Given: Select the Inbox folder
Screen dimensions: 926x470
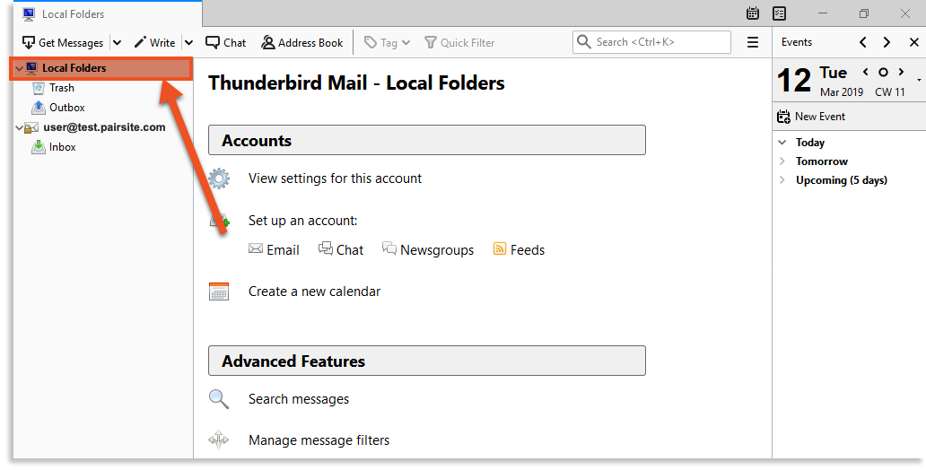Looking at the screenshot, I should [x=62, y=147].
